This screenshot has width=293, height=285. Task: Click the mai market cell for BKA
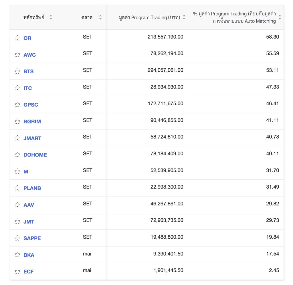click(87, 254)
